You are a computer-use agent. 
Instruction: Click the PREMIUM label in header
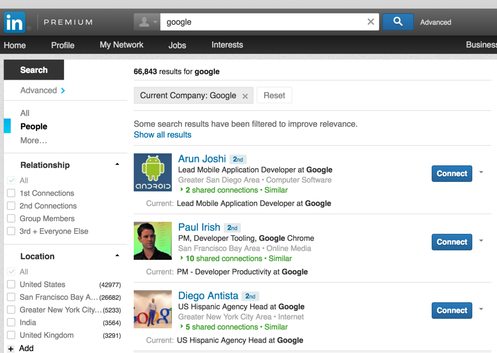pos(68,22)
